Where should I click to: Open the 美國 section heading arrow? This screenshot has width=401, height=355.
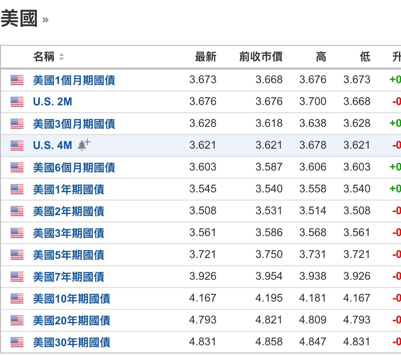pyautogui.click(x=45, y=20)
